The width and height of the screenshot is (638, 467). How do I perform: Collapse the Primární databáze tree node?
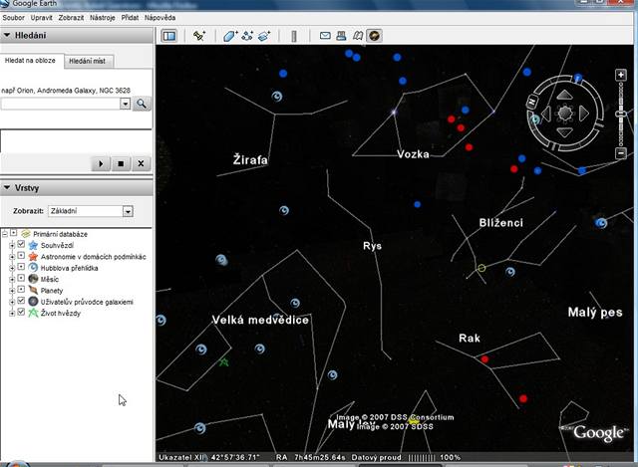(x=5, y=234)
